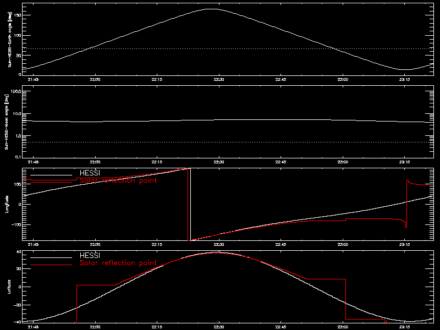Click 22:00 time label under Sun-HESSI-Noon plot
The image size is (440, 330).
click(x=95, y=162)
